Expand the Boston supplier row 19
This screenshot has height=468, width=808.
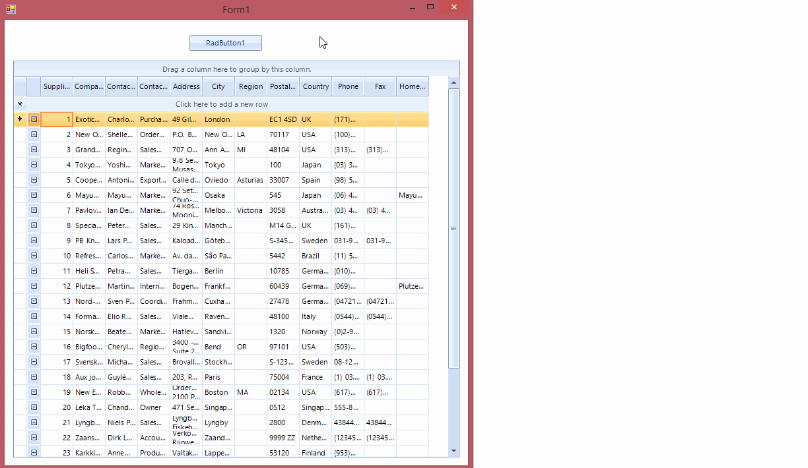pyautogui.click(x=34, y=392)
